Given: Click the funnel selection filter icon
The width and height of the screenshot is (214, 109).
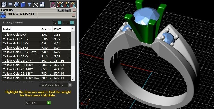Looking at the screenshot, I should 29,5.
